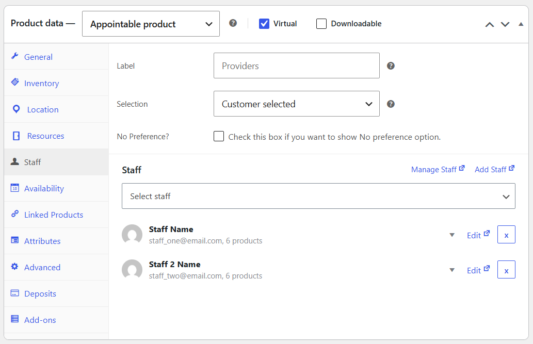This screenshot has height=344, width=533.
Task: Enable the Downloadable checkbox
Action: tap(321, 24)
